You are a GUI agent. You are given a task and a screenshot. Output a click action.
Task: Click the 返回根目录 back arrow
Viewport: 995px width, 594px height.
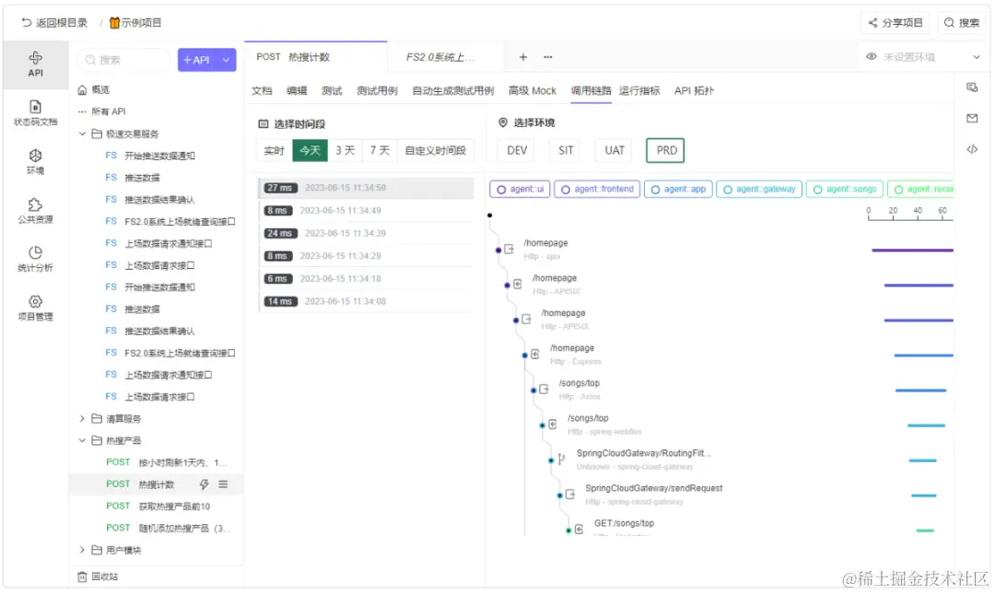26,23
